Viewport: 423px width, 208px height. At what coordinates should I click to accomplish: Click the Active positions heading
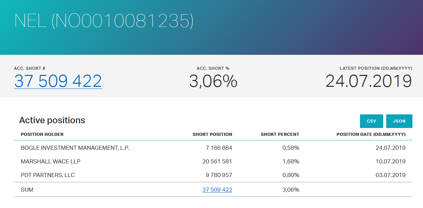52,120
